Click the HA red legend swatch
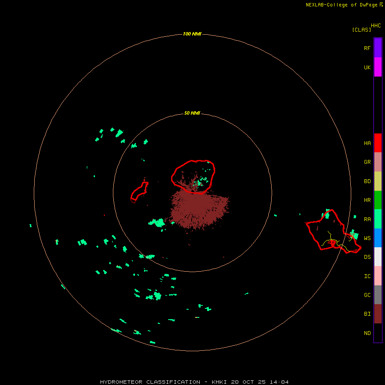 (x=378, y=143)
